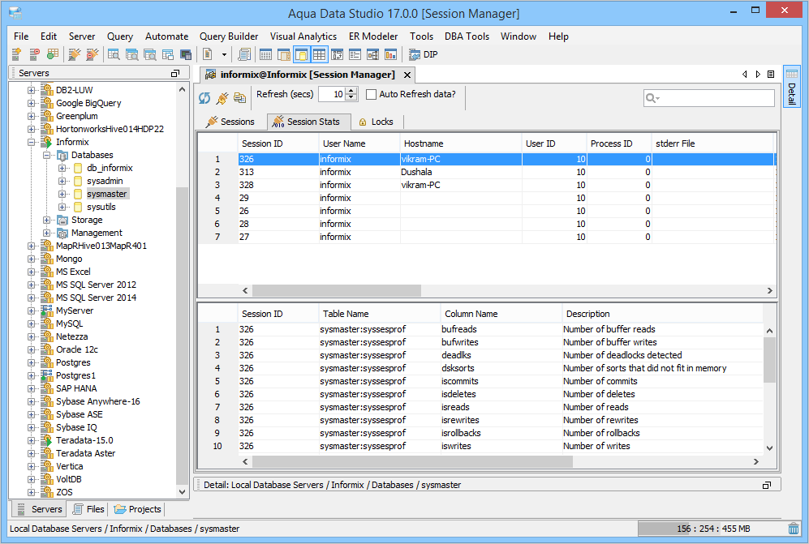The width and height of the screenshot is (809, 544).
Task: Expand the db_informix database node
Action: click(62, 168)
